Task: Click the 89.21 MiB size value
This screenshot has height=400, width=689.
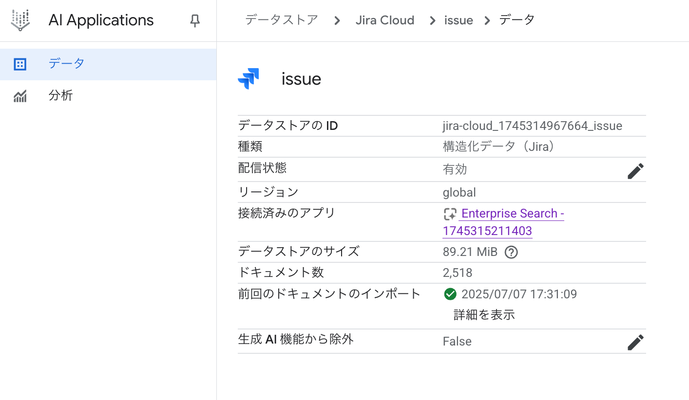Action: (470, 252)
